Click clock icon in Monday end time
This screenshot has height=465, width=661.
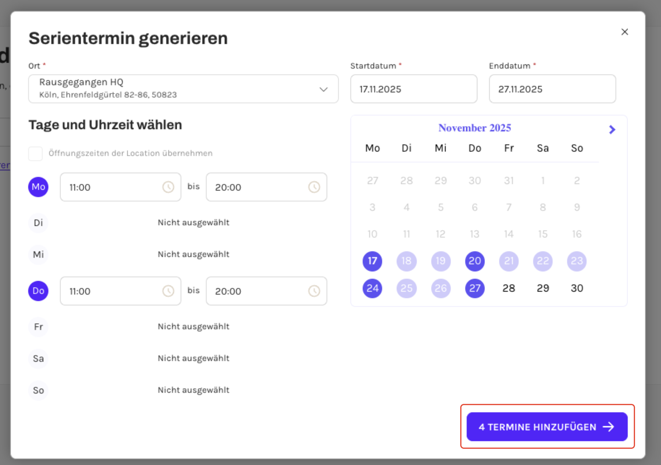[x=314, y=187]
